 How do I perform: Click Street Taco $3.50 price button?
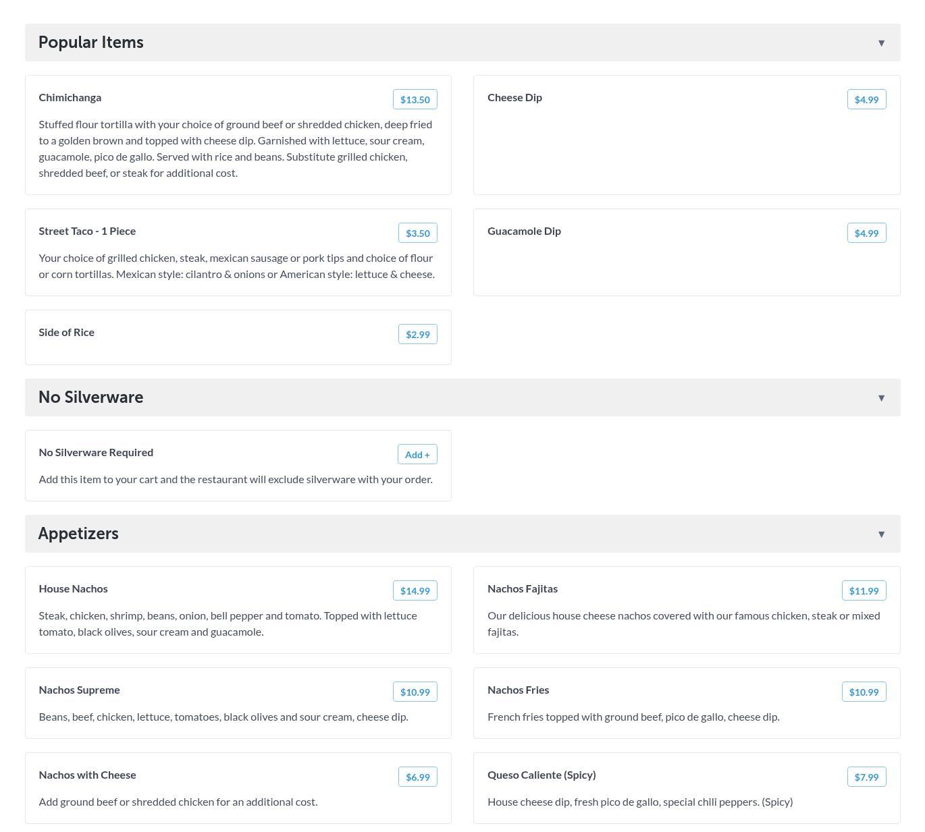pyautogui.click(x=417, y=233)
